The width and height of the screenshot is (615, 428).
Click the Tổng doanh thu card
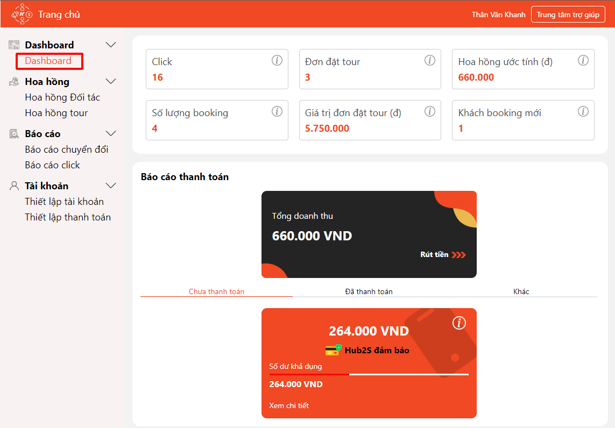[x=369, y=234]
